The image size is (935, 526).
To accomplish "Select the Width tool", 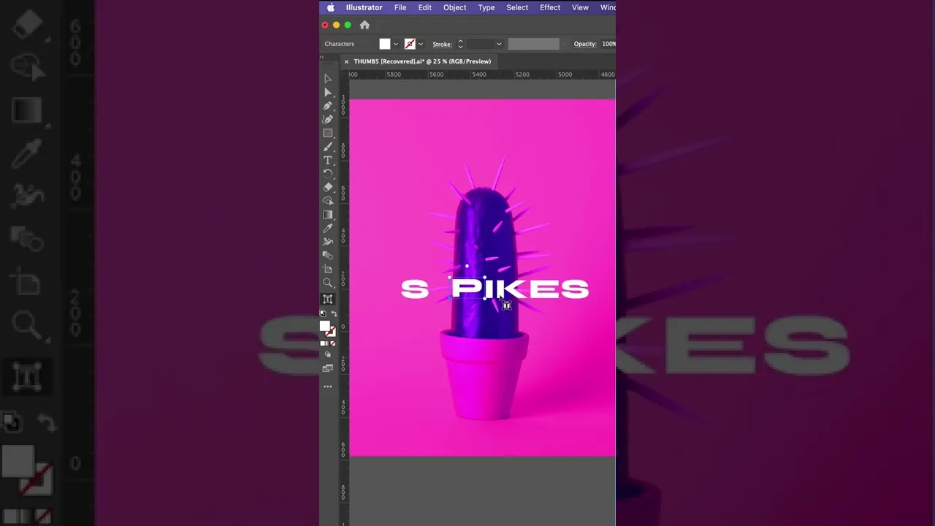I will pos(328,242).
